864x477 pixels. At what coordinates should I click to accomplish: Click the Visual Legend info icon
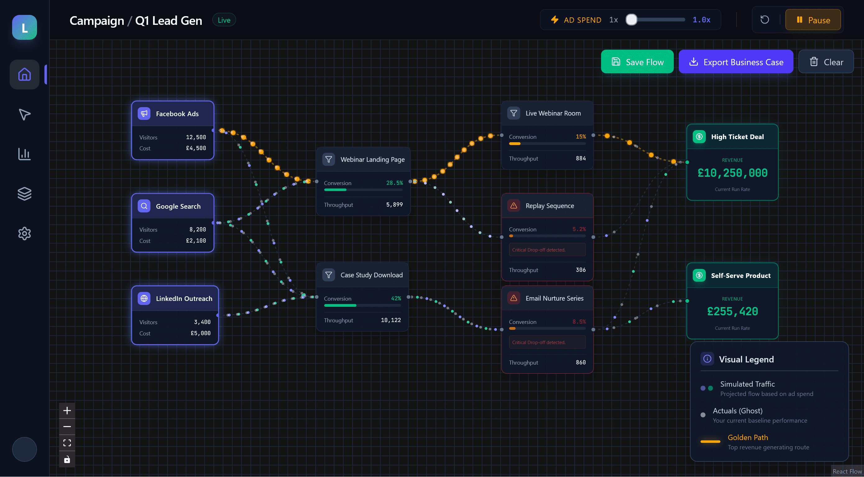pyautogui.click(x=707, y=359)
